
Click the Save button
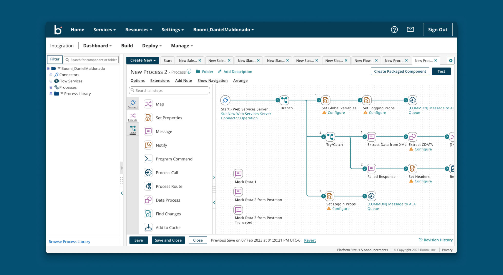139,240
